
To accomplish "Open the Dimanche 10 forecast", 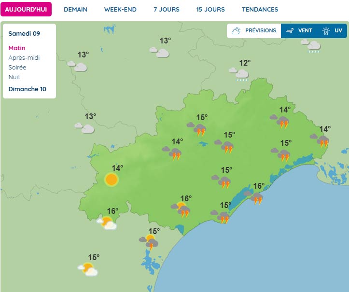I will click(x=27, y=89).
